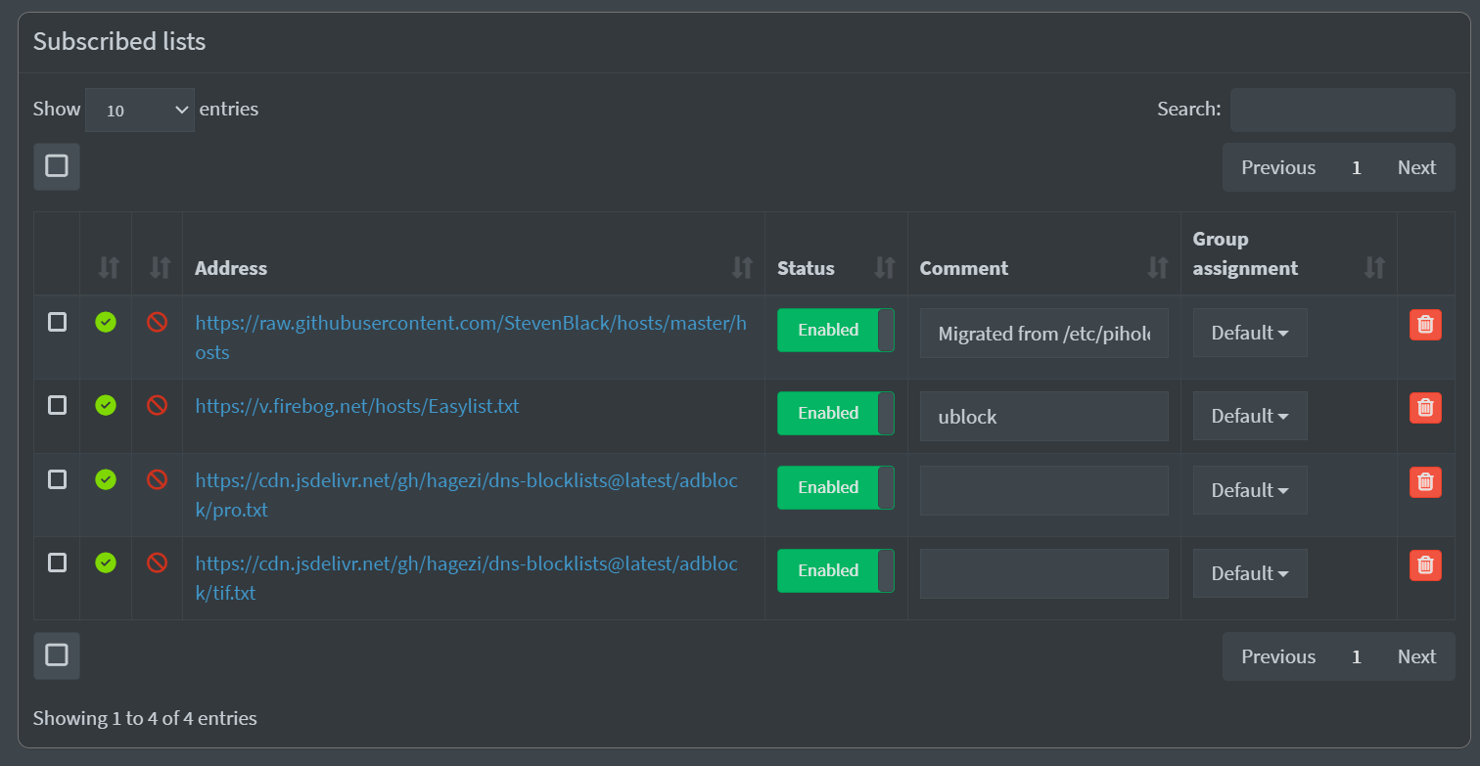Tick the select-all checkbox above the table
This screenshot has height=766, width=1480.
[57, 166]
